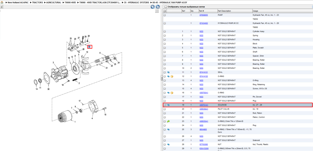Sort by the Usage column header
Viewport: 313px width, 151px height.
pos(255,11)
